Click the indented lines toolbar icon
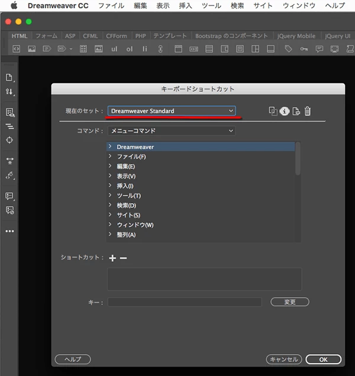 [x=9, y=126]
